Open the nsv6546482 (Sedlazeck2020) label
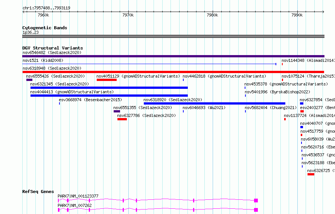 pos(52,52)
